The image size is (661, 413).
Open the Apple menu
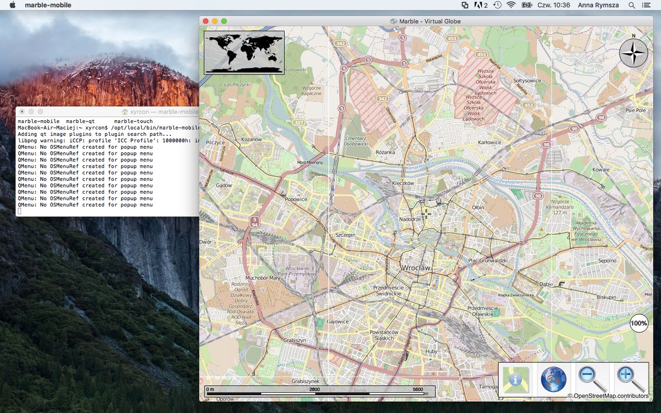12,5
